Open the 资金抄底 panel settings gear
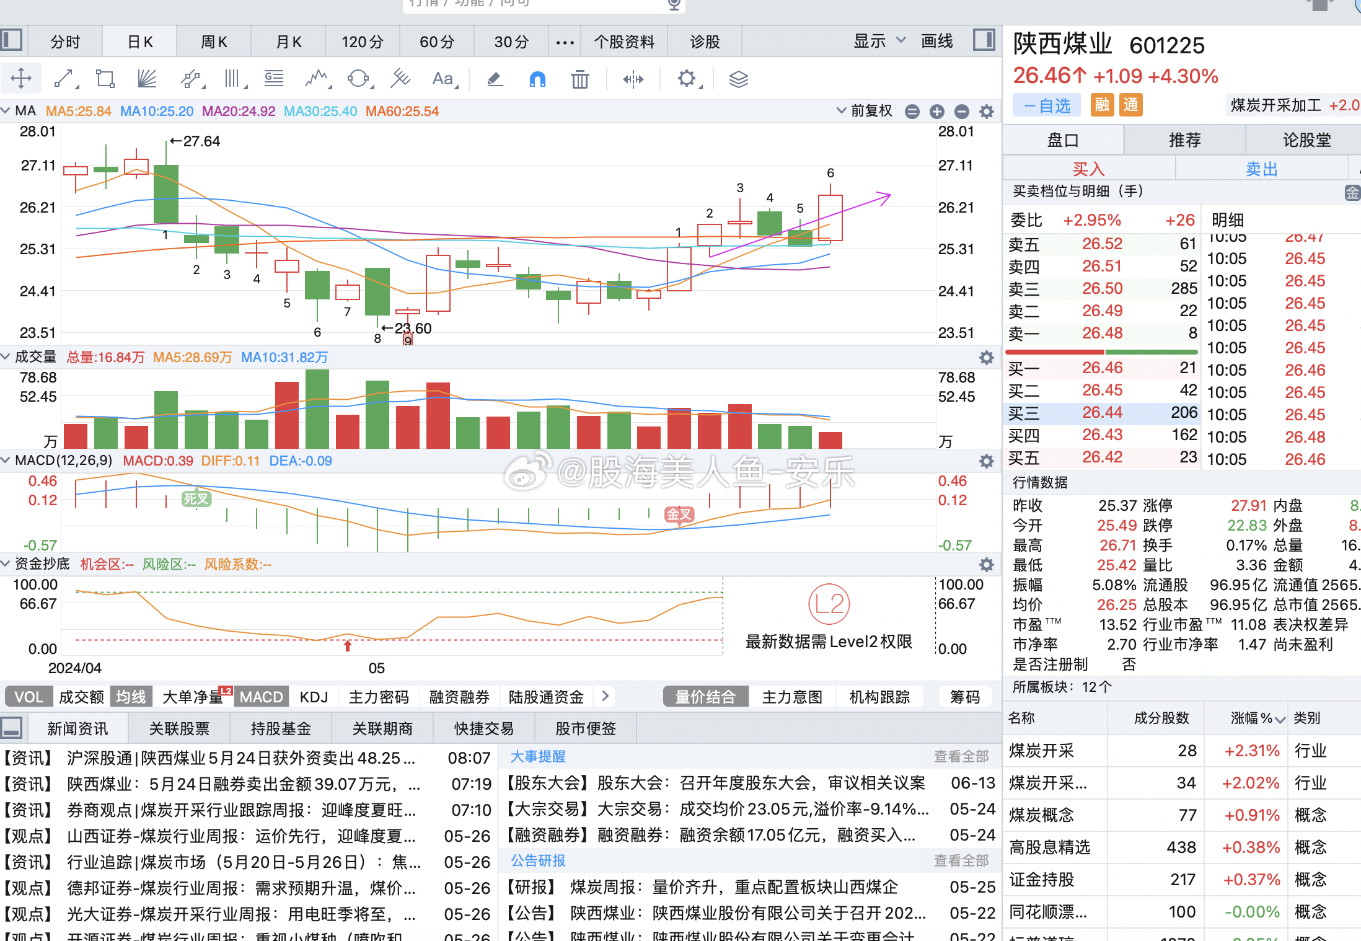Image resolution: width=1361 pixels, height=941 pixels. [986, 564]
